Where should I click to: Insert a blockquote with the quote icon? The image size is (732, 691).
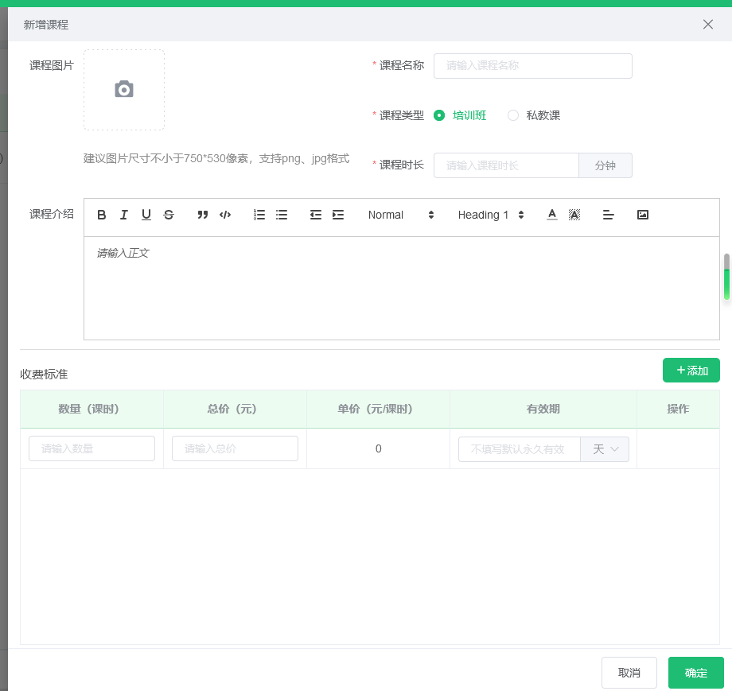click(x=203, y=215)
